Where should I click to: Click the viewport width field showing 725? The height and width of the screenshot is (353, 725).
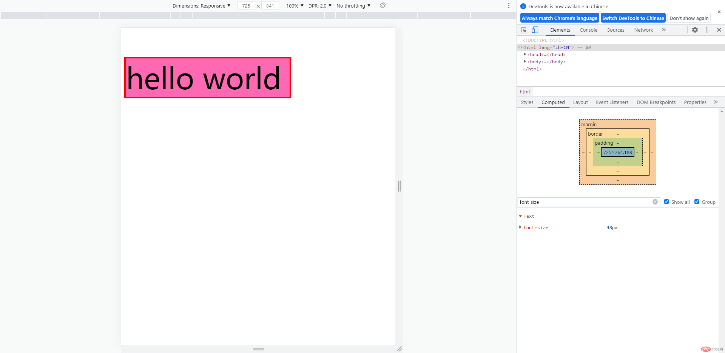click(246, 6)
